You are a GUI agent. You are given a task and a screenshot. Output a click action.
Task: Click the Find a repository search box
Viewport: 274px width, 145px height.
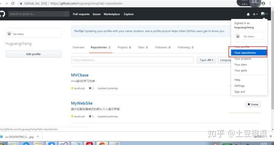click(x=132, y=60)
